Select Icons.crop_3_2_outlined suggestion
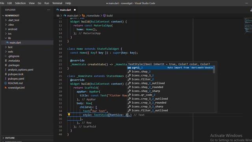The height and width of the screenshot is (142, 252). (170, 99)
